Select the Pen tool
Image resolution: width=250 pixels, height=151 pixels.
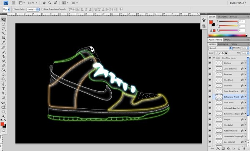pos(3,84)
